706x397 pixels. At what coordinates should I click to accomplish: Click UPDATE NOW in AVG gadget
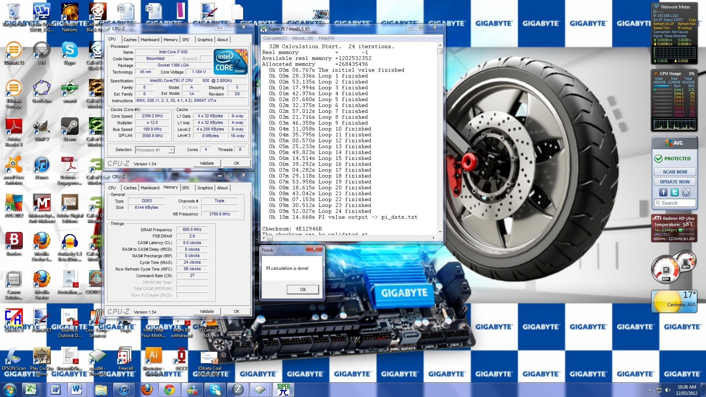(675, 182)
